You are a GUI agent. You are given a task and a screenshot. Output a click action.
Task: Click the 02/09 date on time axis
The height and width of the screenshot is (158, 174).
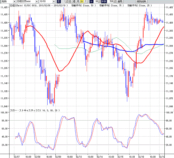click(58, 157)
